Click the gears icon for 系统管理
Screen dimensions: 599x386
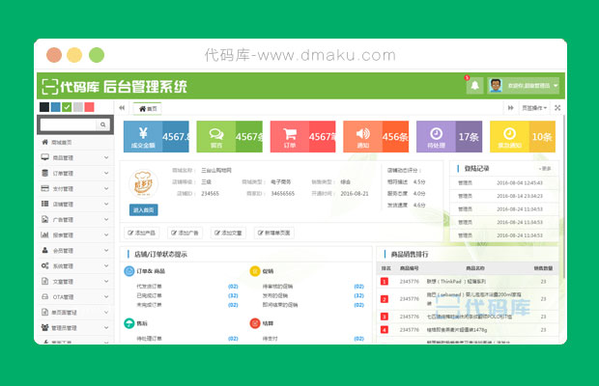(x=45, y=265)
